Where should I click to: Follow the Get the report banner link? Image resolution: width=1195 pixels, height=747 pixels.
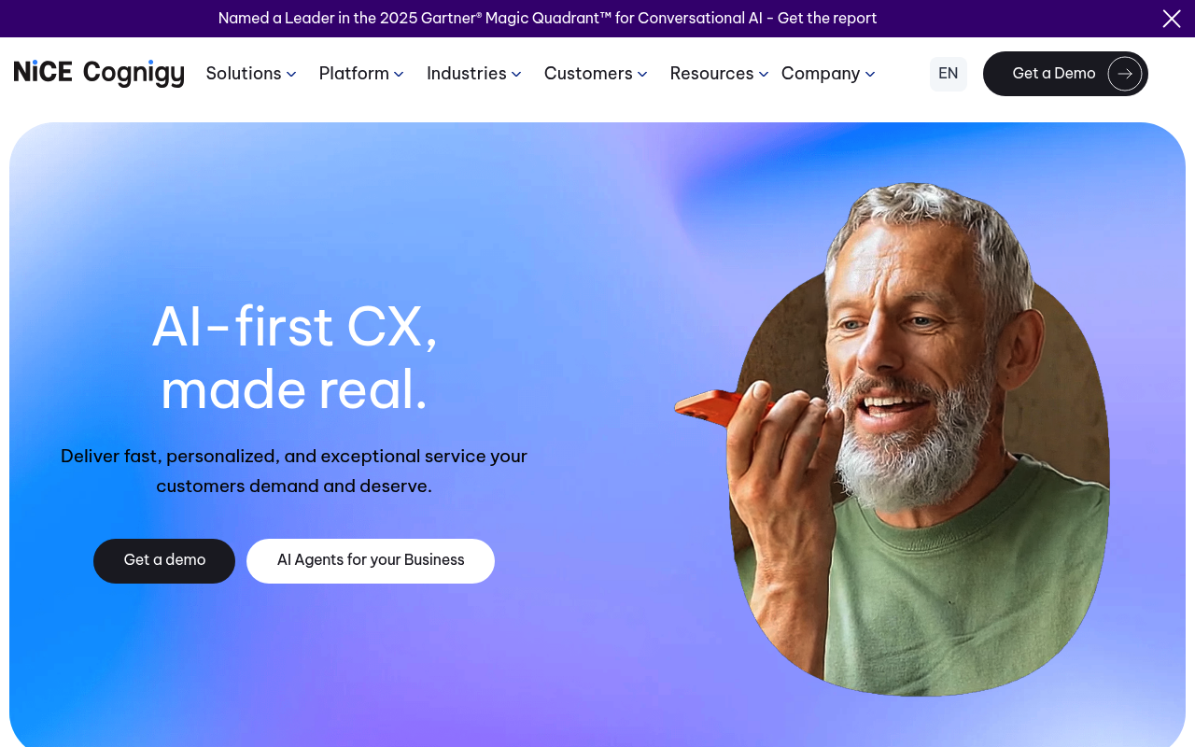point(827,19)
